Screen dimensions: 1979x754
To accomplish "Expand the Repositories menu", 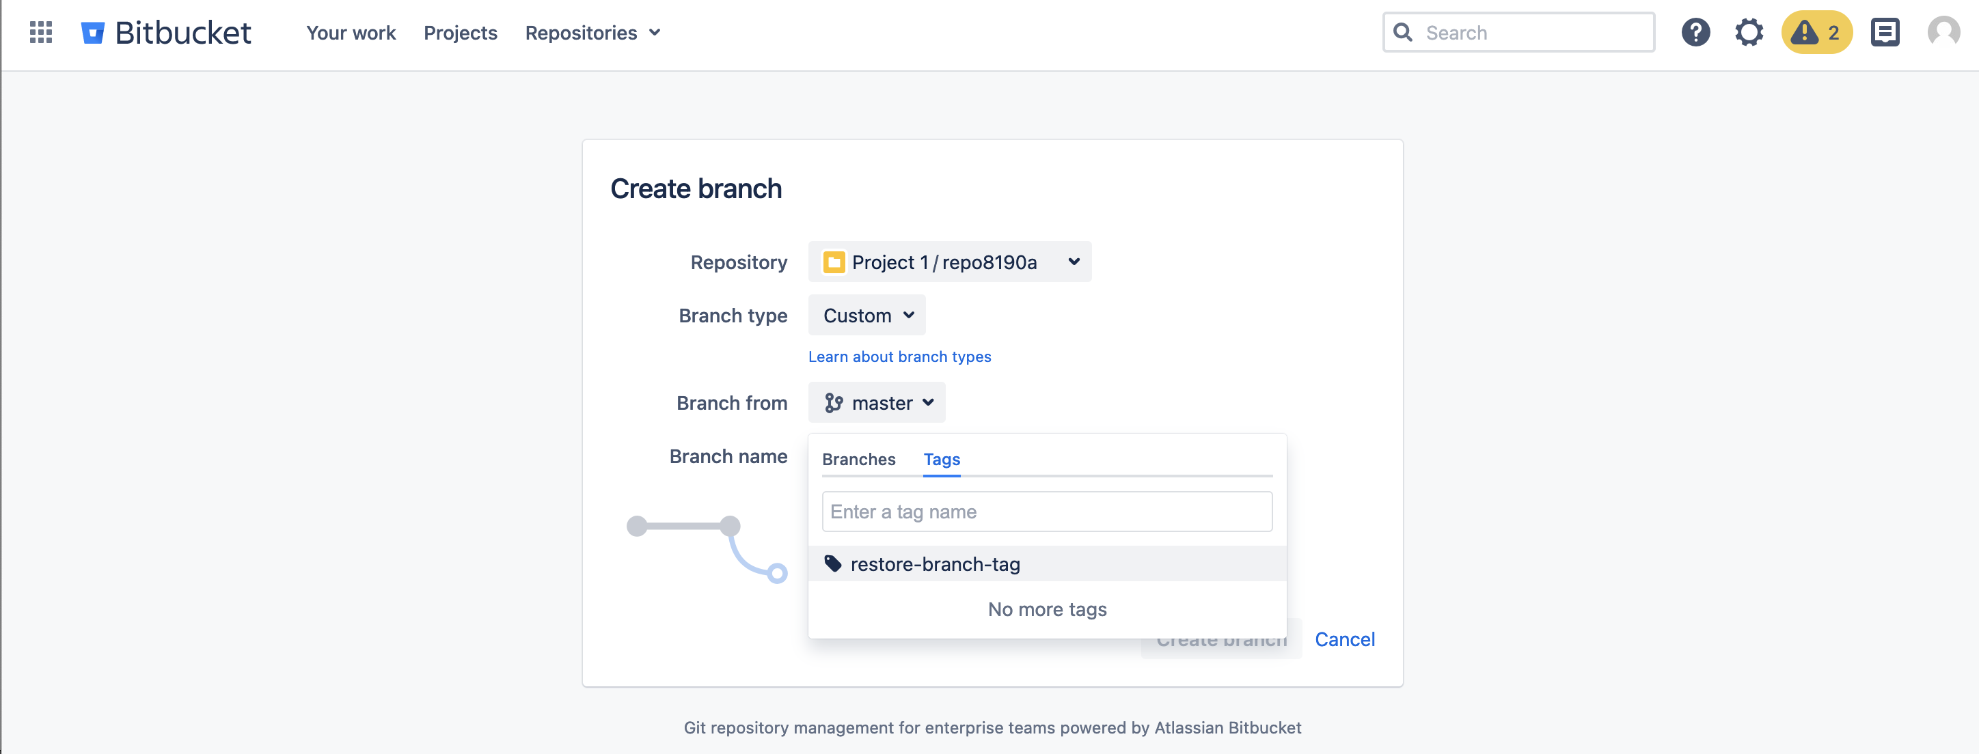I will (592, 33).
